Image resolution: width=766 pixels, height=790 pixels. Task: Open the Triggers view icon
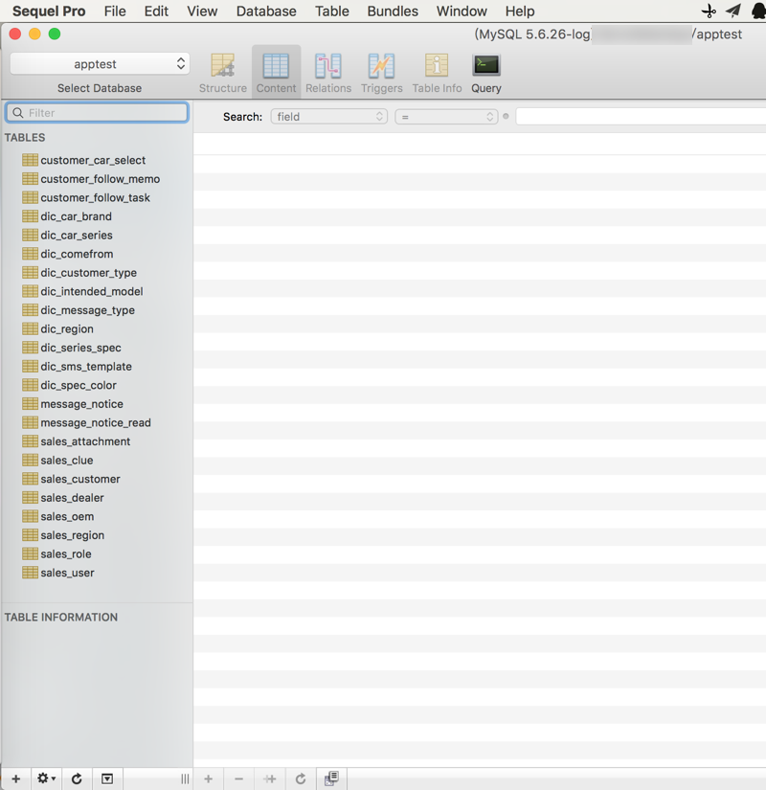[x=381, y=65]
